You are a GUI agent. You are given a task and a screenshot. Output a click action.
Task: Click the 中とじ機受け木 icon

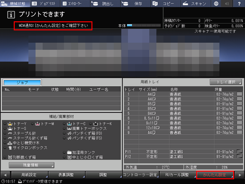10,143
